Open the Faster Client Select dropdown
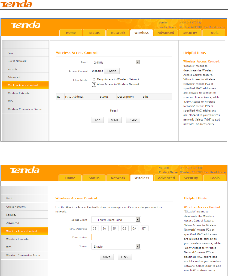This screenshot has width=228, height=276. (x=116, y=220)
